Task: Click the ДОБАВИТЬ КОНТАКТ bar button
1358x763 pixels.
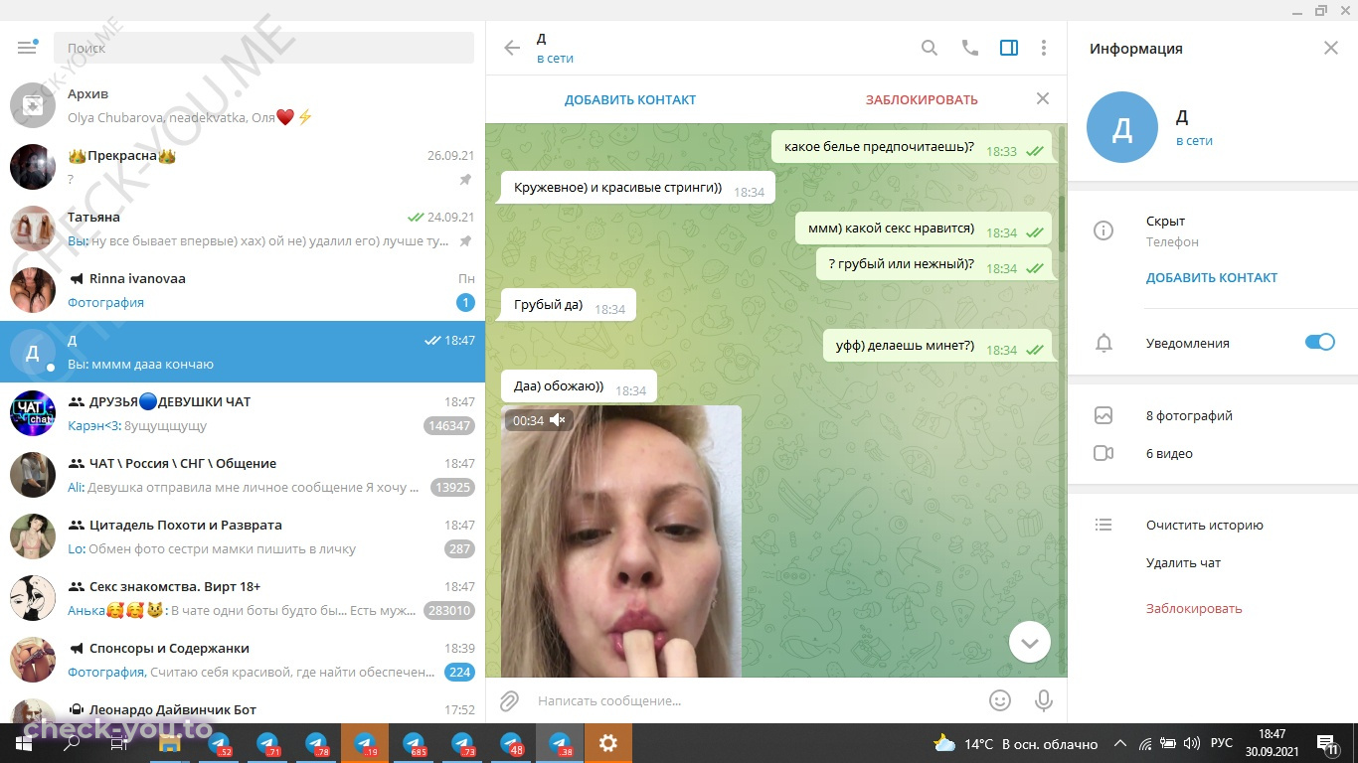Action: [x=630, y=99]
